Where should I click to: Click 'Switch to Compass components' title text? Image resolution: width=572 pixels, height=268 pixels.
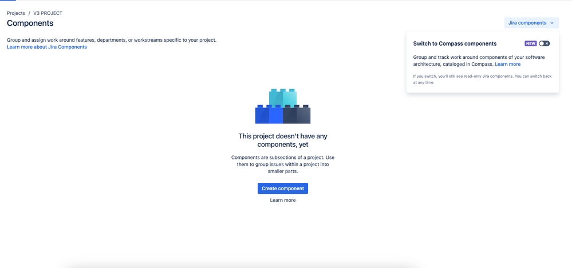tap(455, 43)
